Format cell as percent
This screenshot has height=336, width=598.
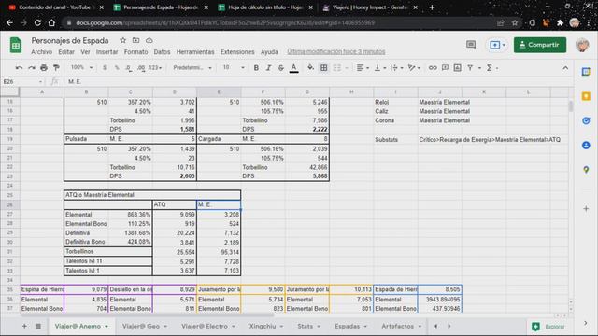click(117, 68)
